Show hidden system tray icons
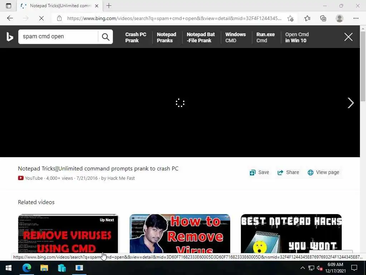The width and height of the screenshot is (366, 275). point(302,268)
